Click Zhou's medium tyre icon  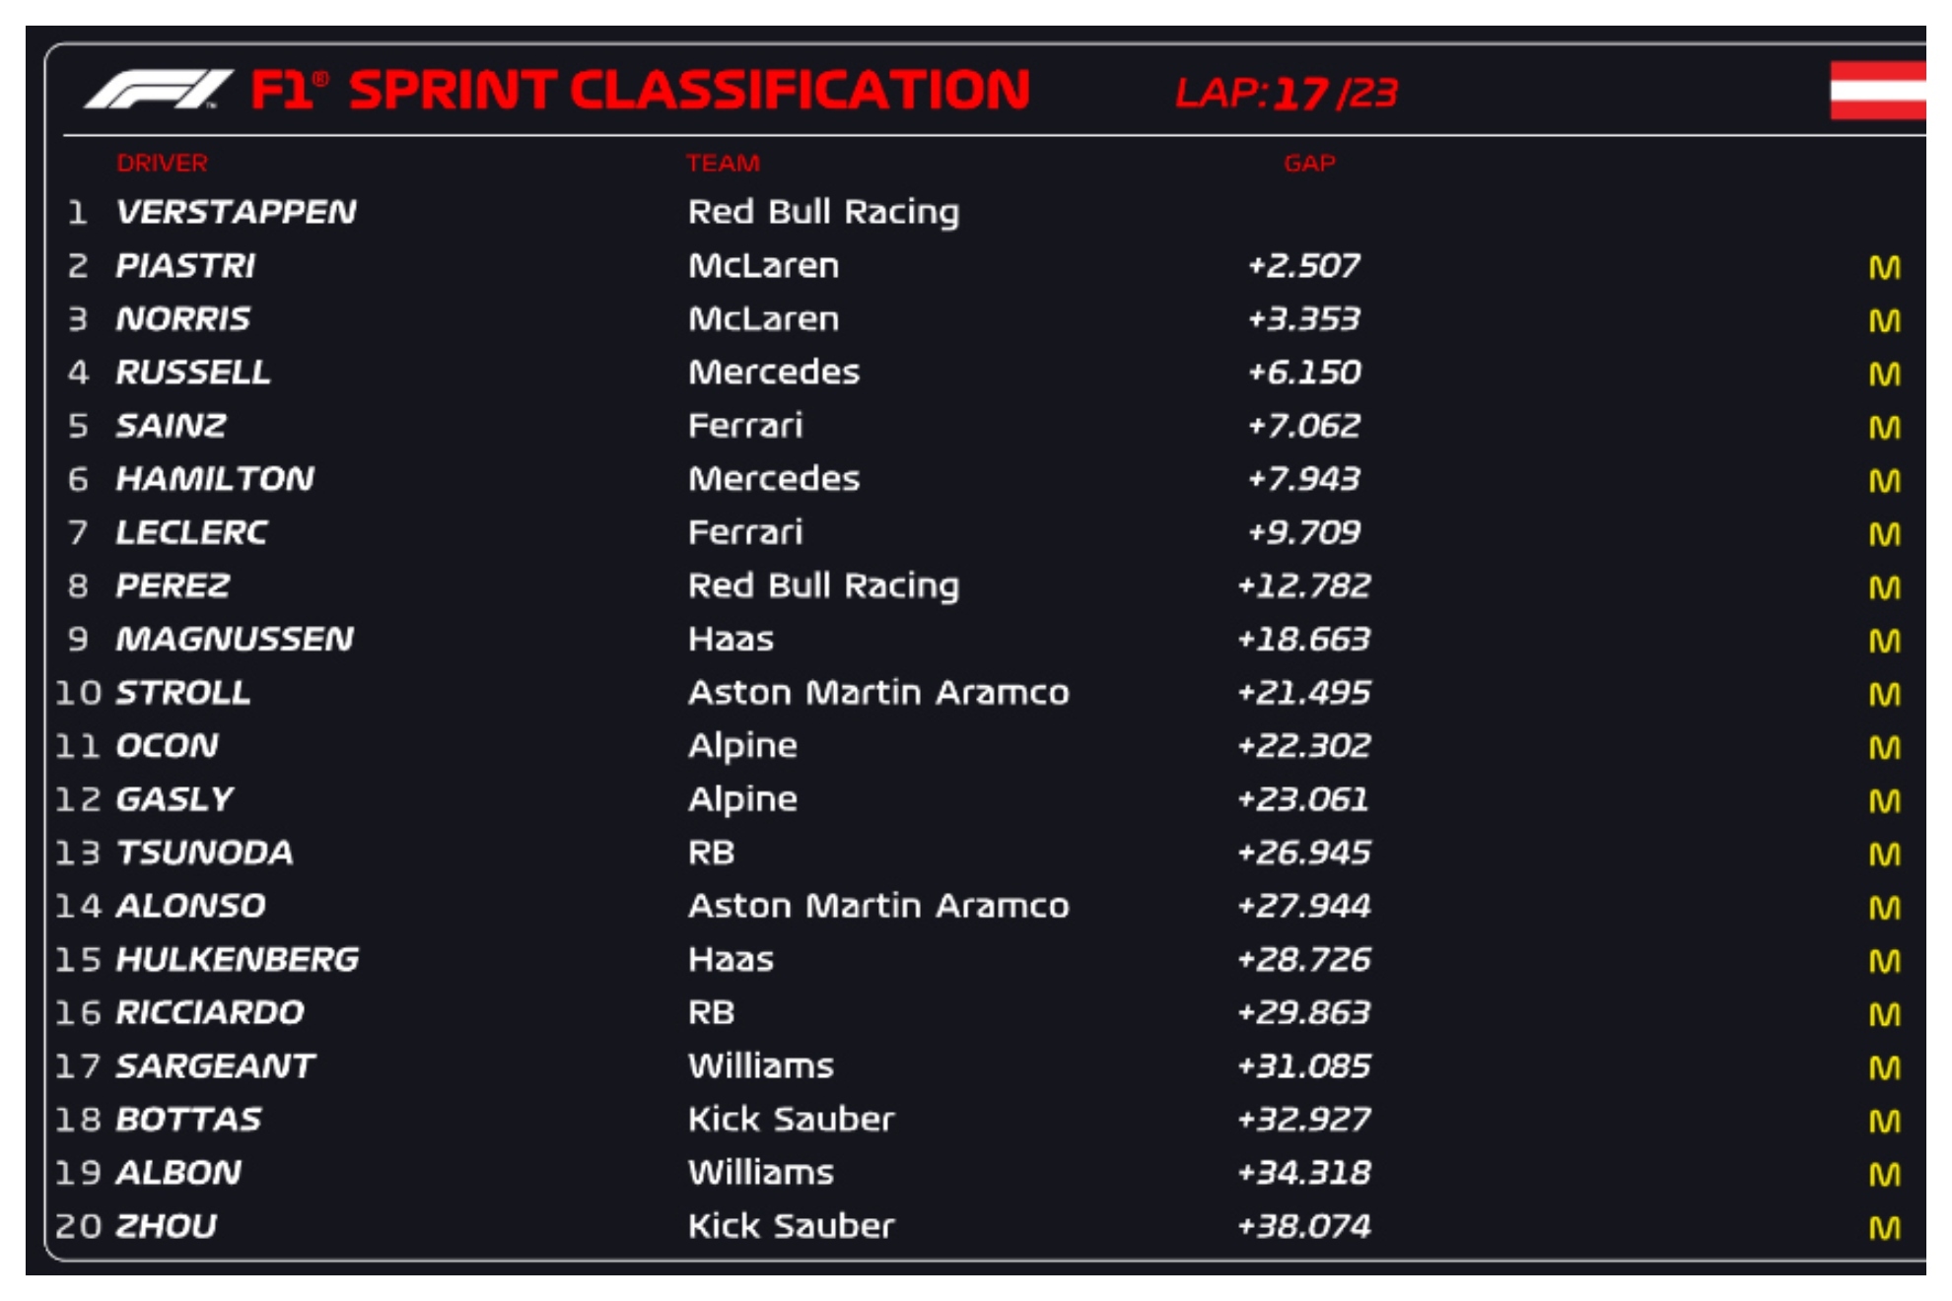click(x=1884, y=1227)
